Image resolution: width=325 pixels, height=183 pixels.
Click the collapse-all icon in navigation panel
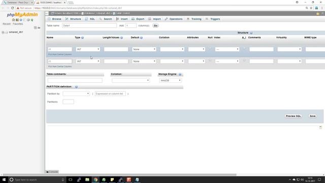point(35,27)
